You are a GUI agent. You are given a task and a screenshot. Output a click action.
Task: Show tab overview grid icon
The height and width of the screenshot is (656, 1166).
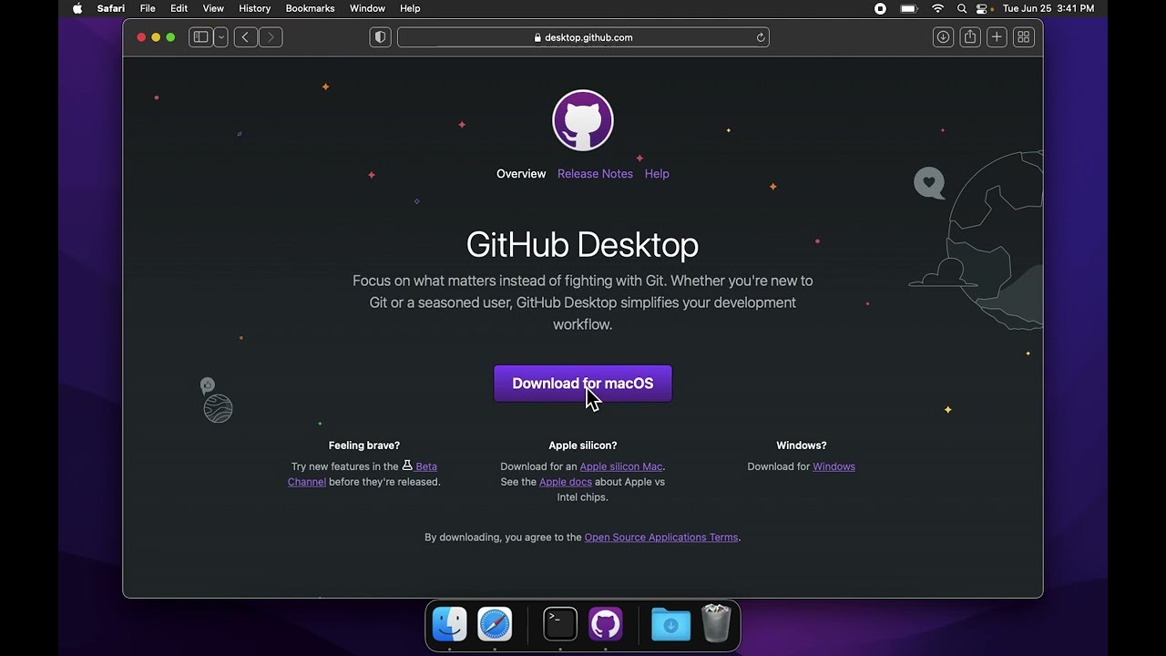pyautogui.click(x=1024, y=37)
